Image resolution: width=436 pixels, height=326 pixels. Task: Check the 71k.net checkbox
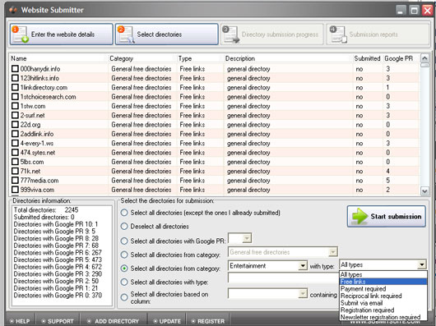coord(15,171)
